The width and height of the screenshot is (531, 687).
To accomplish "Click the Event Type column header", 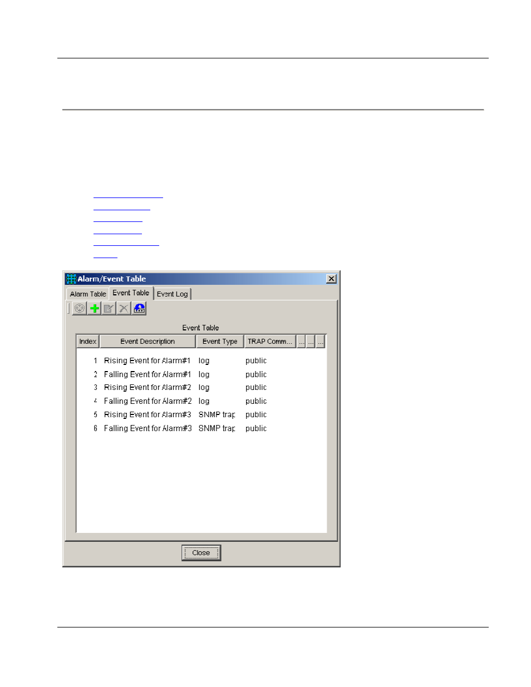I will coord(220,342).
